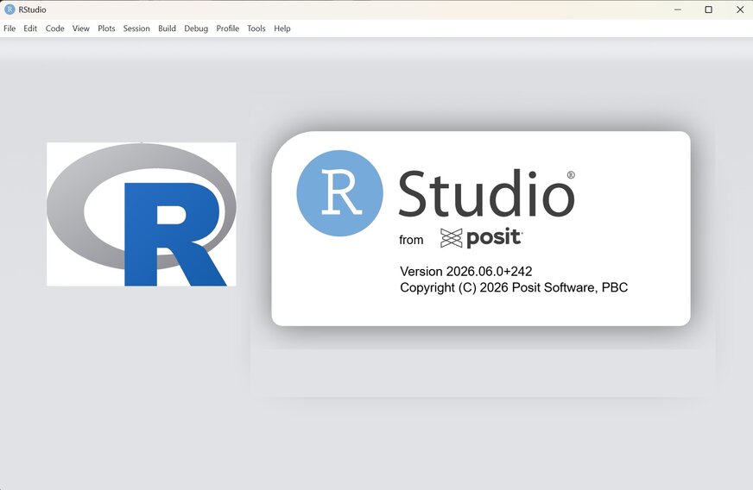The image size is (753, 490).
Task: Expand the Build menu
Action: click(x=168, y=28)
